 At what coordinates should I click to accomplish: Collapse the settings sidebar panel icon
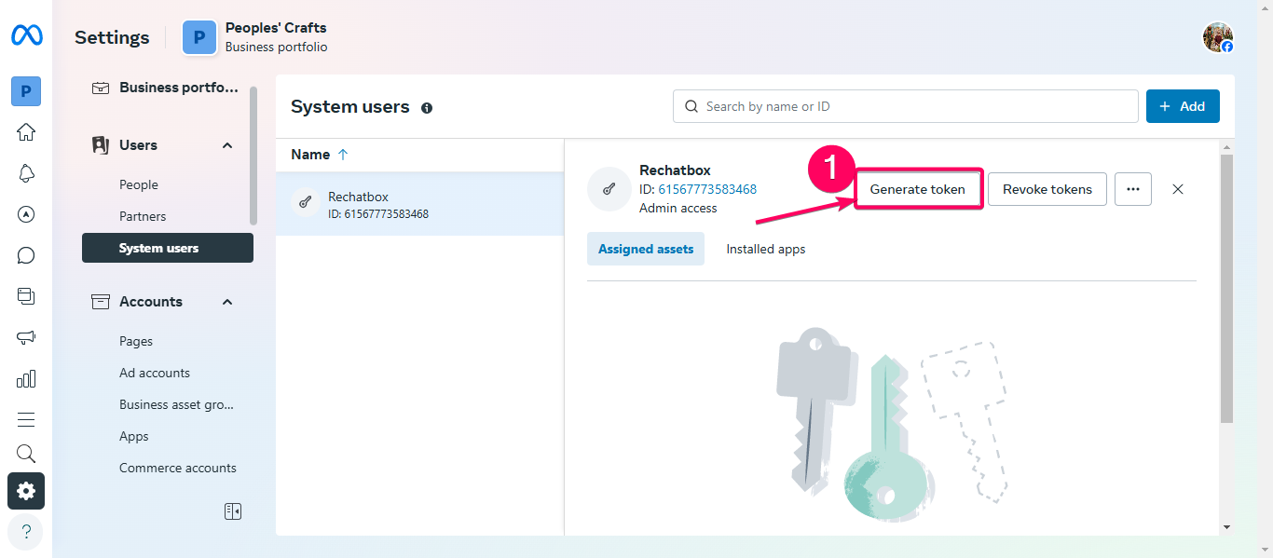click(x=233, y=511)
